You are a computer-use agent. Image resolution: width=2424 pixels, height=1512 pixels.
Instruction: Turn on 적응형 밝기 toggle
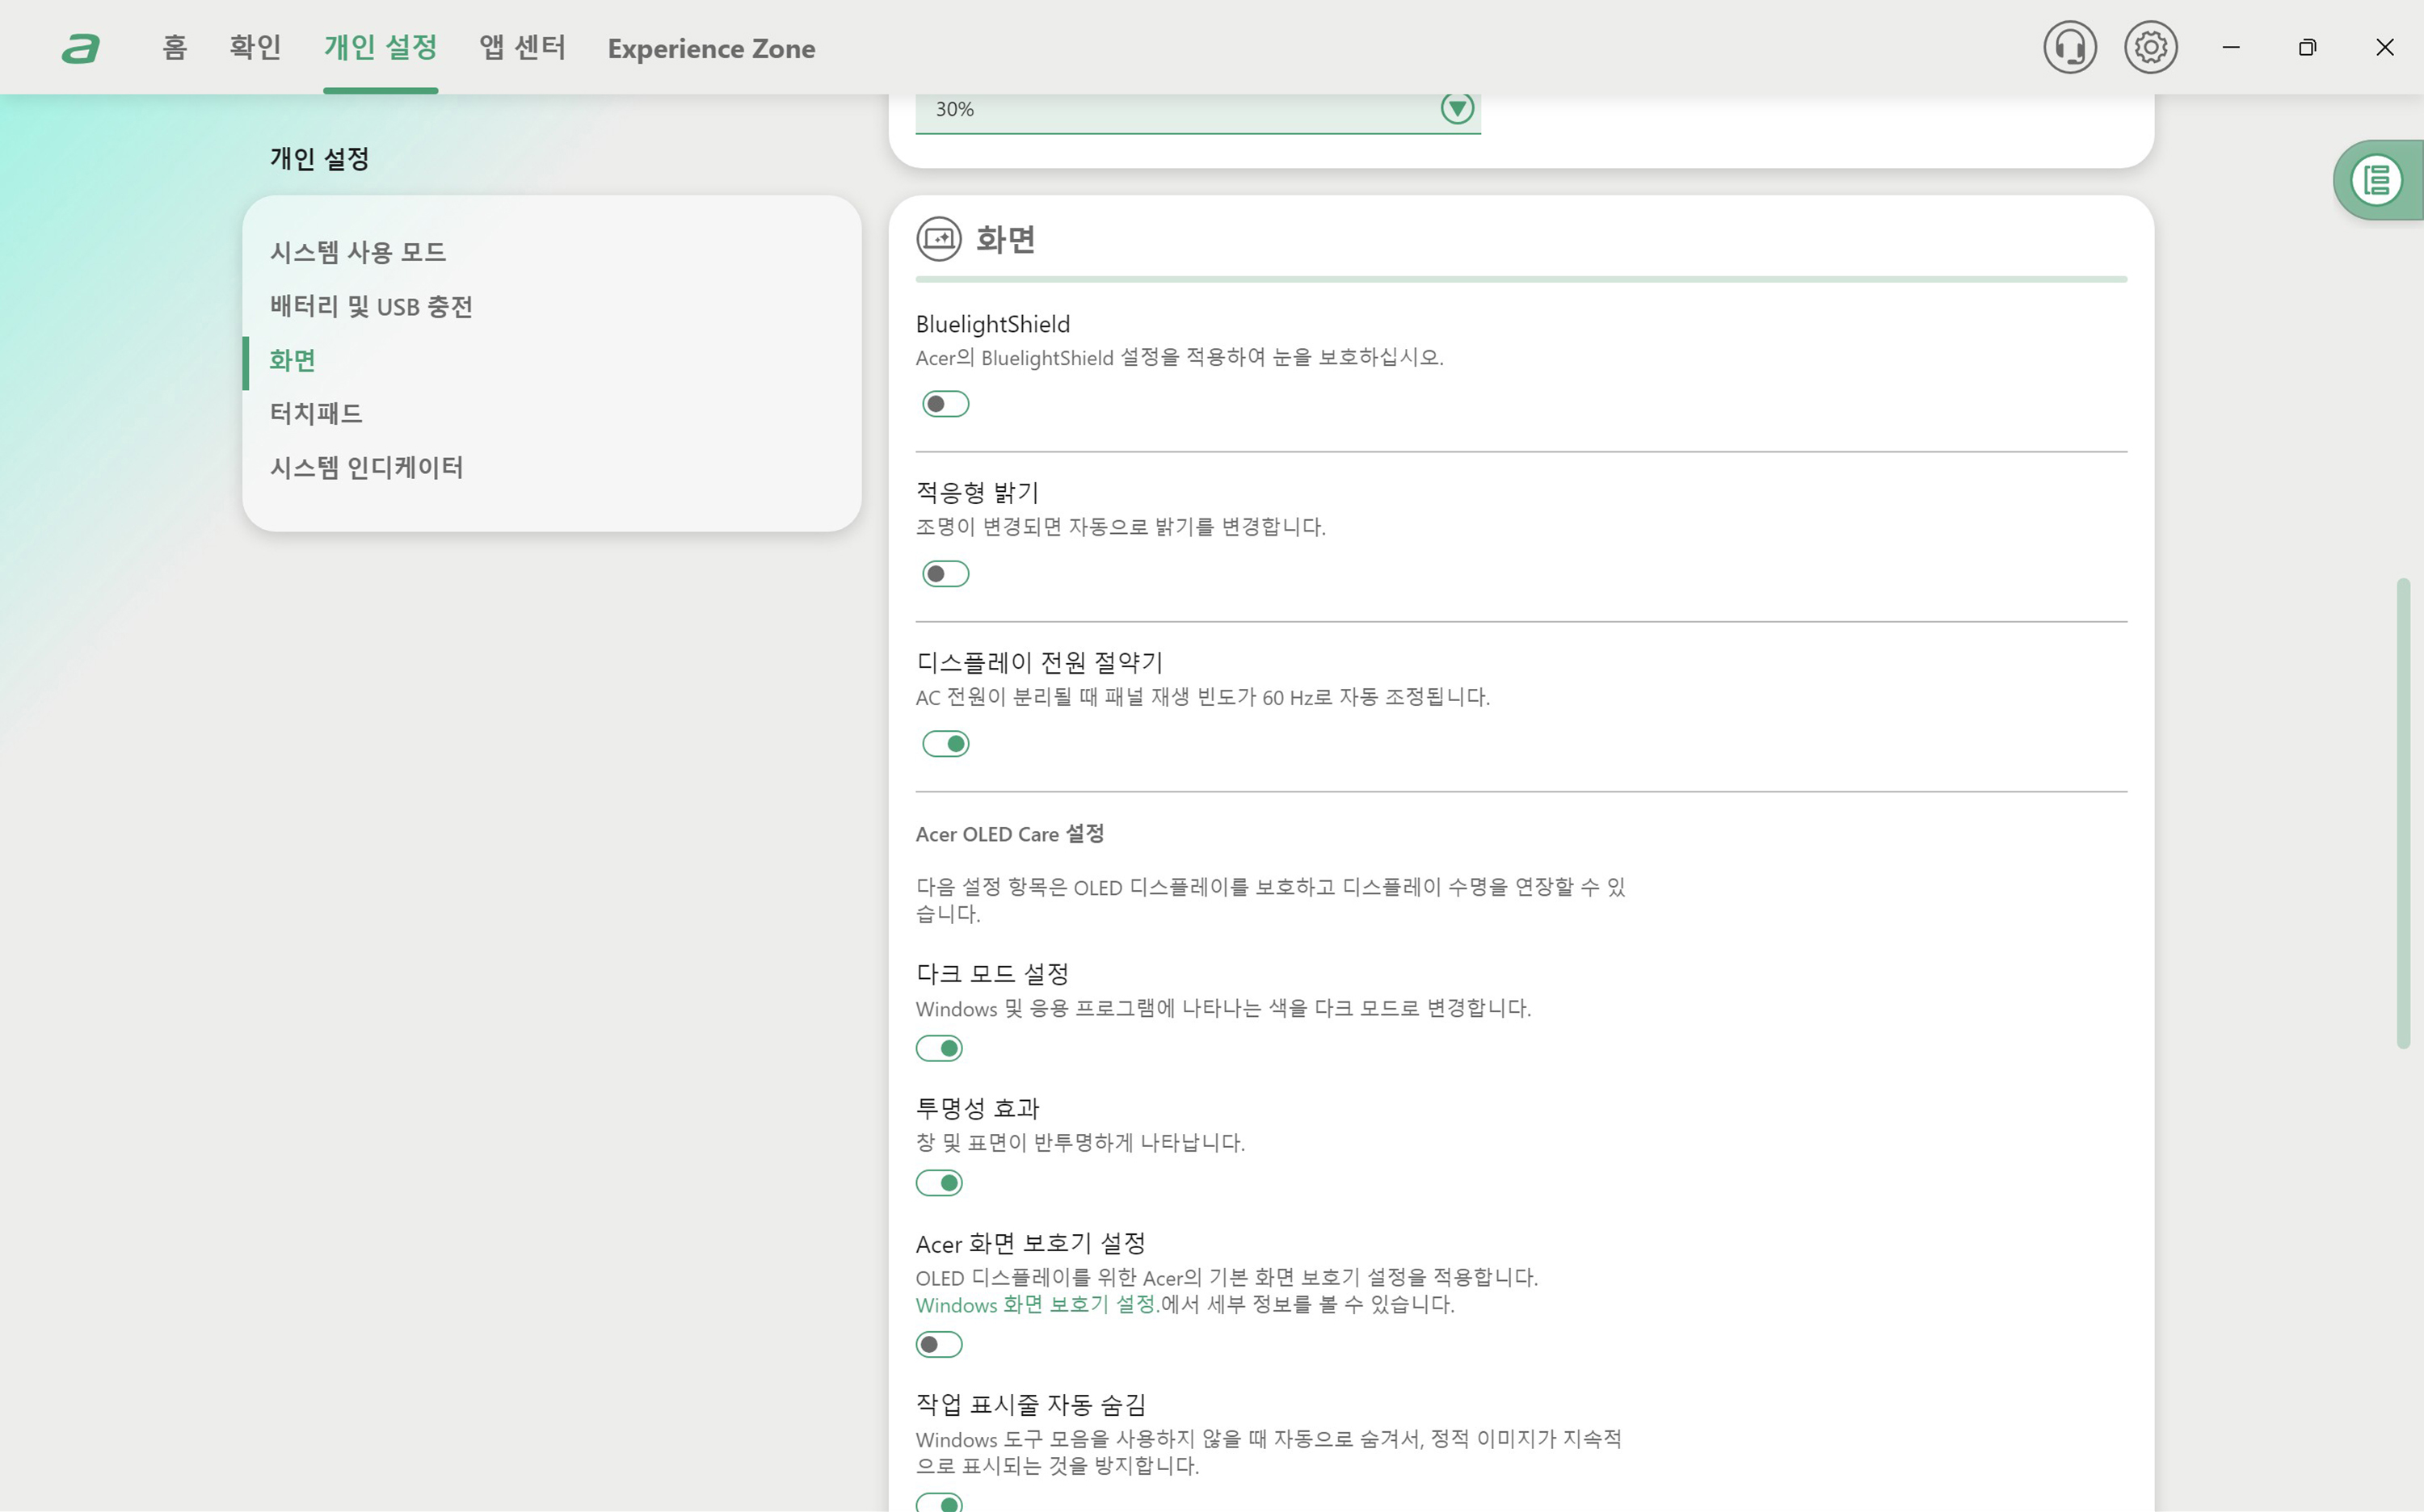945,574
